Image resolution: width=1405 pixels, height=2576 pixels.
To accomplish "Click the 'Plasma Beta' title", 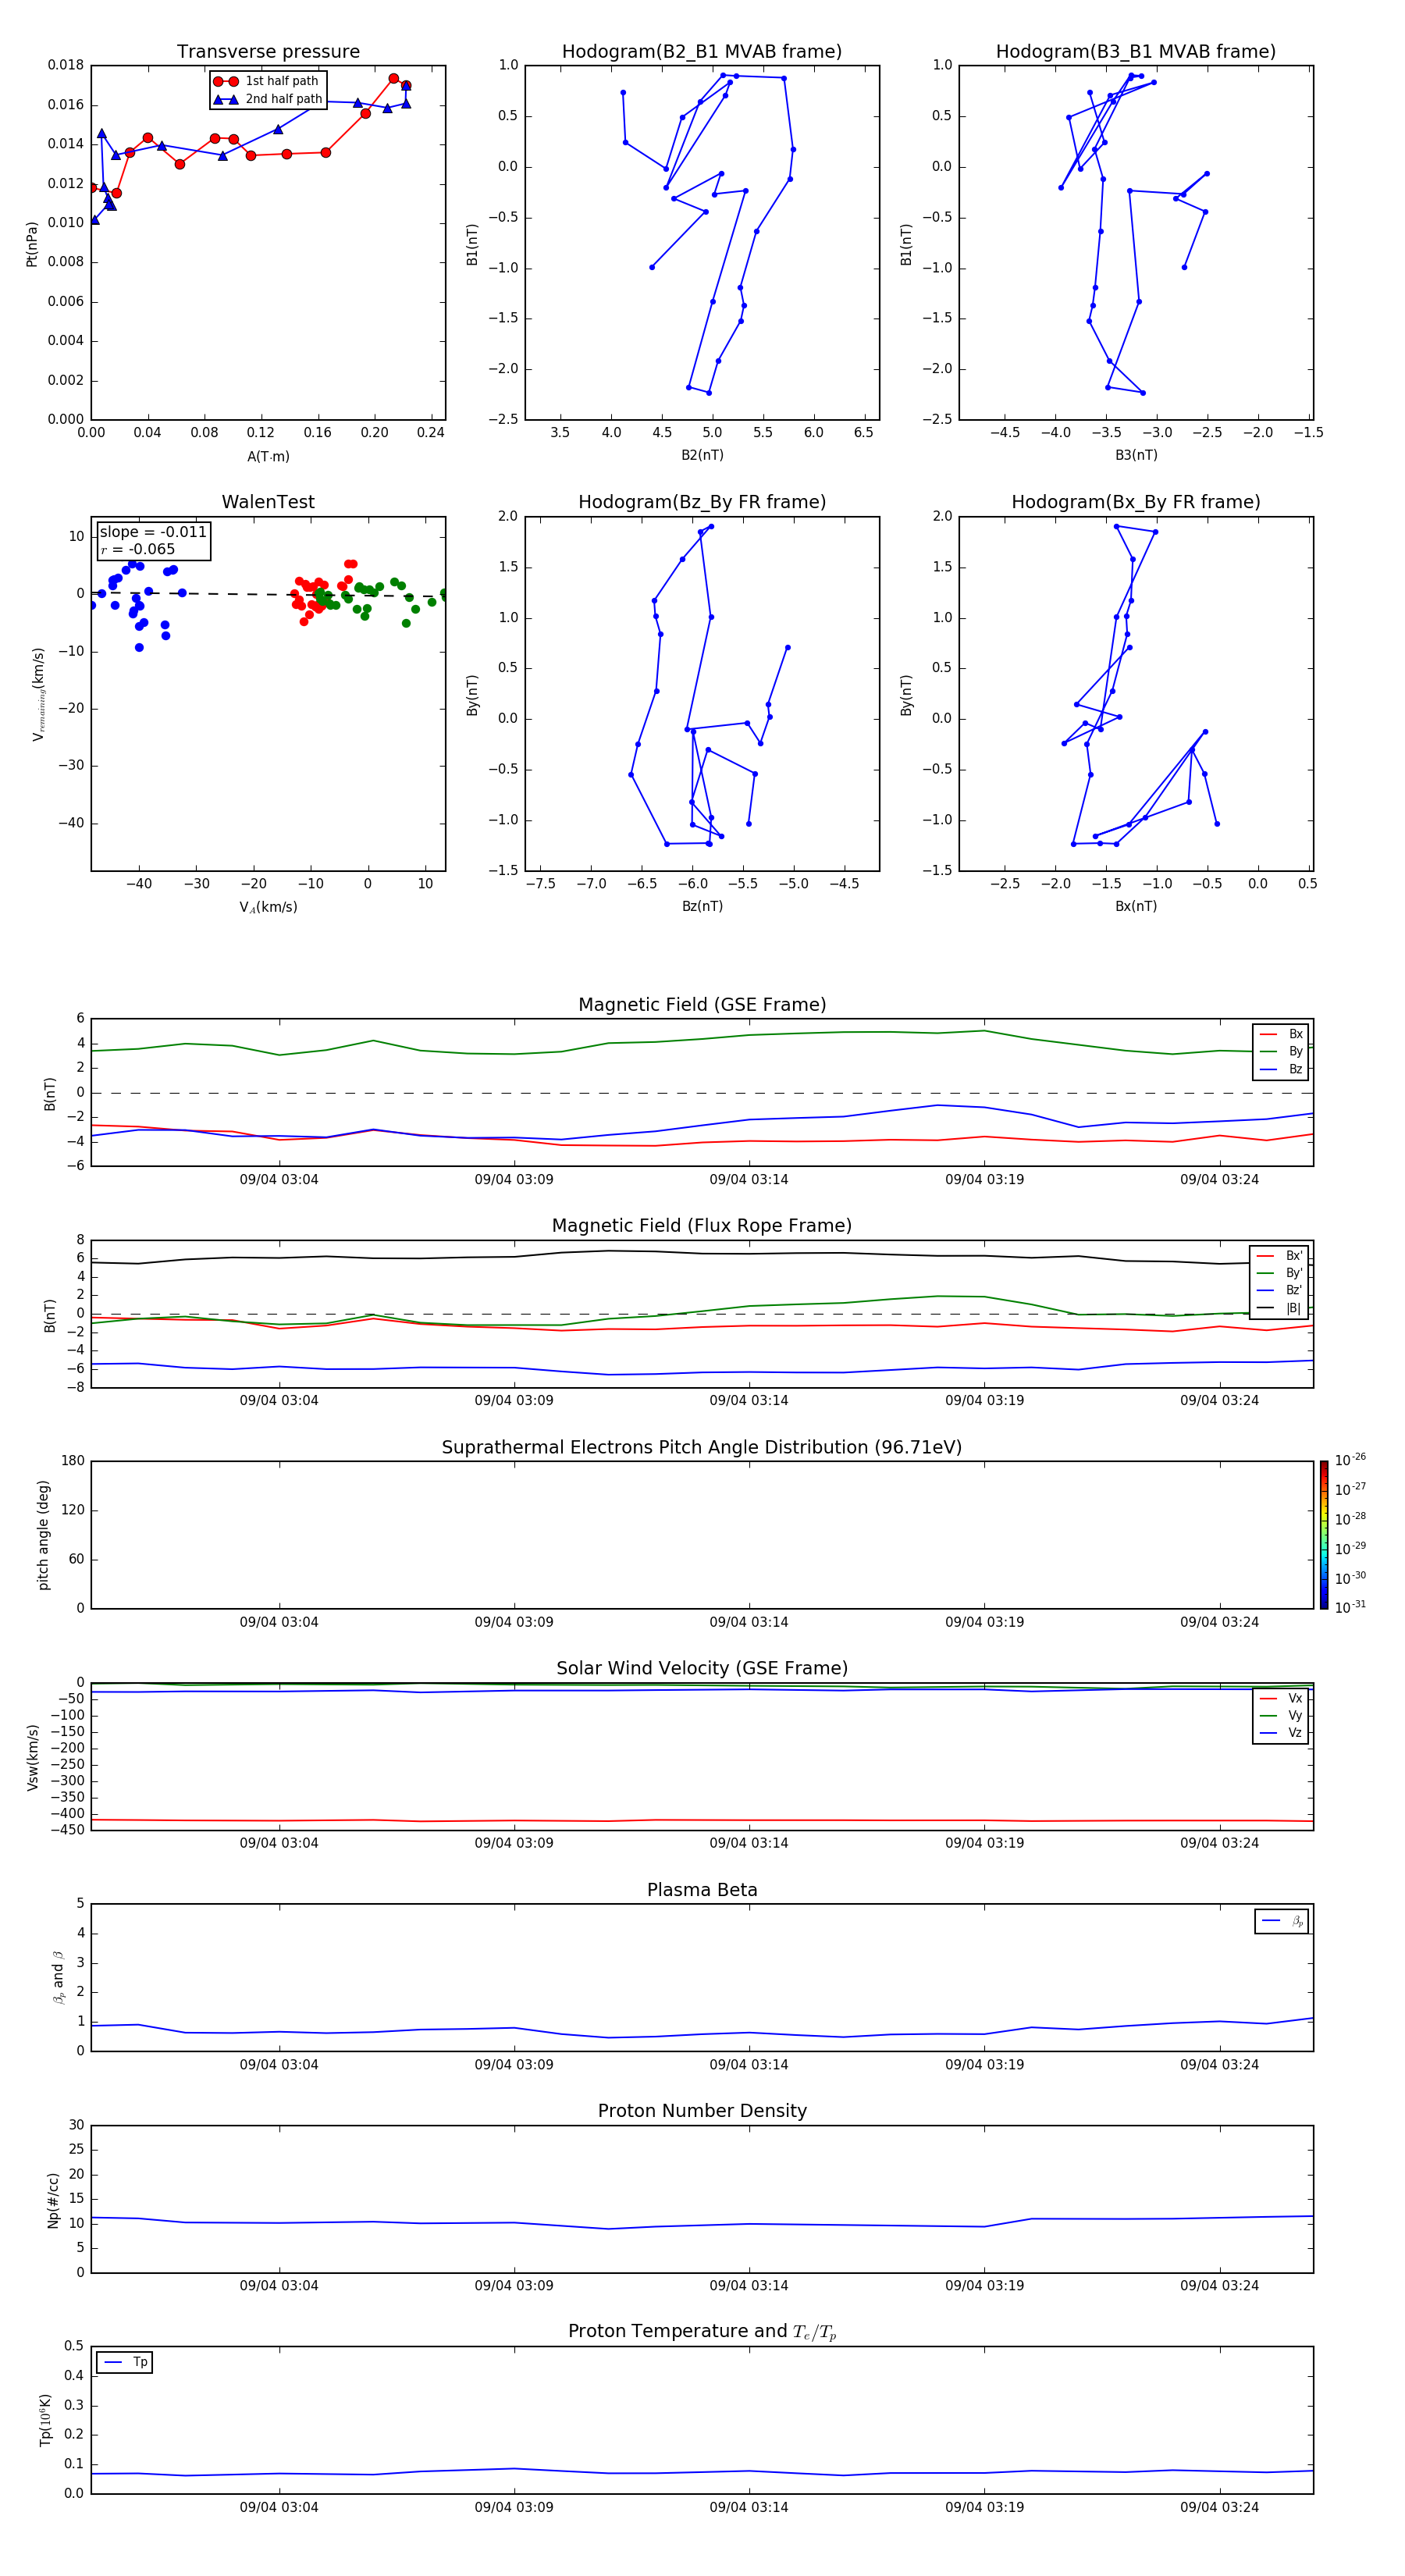I will pyautogui.click(x=702, y=1890).
